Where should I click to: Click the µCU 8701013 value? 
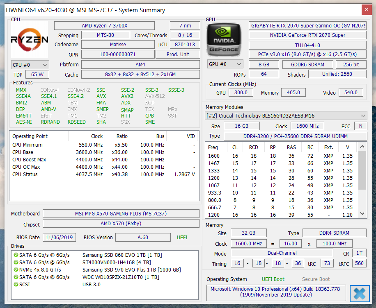coord(185,45)
